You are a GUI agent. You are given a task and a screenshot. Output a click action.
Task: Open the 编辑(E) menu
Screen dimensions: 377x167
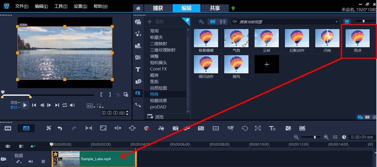(x=41, y=6)
